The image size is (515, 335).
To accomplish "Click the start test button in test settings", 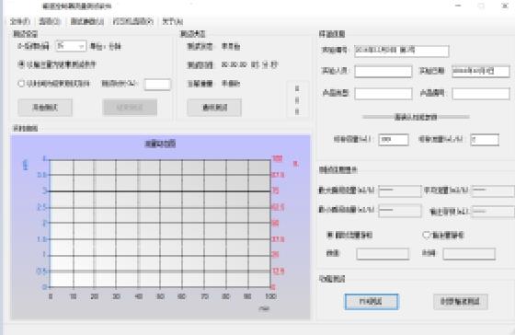I will tap(45, 108).
